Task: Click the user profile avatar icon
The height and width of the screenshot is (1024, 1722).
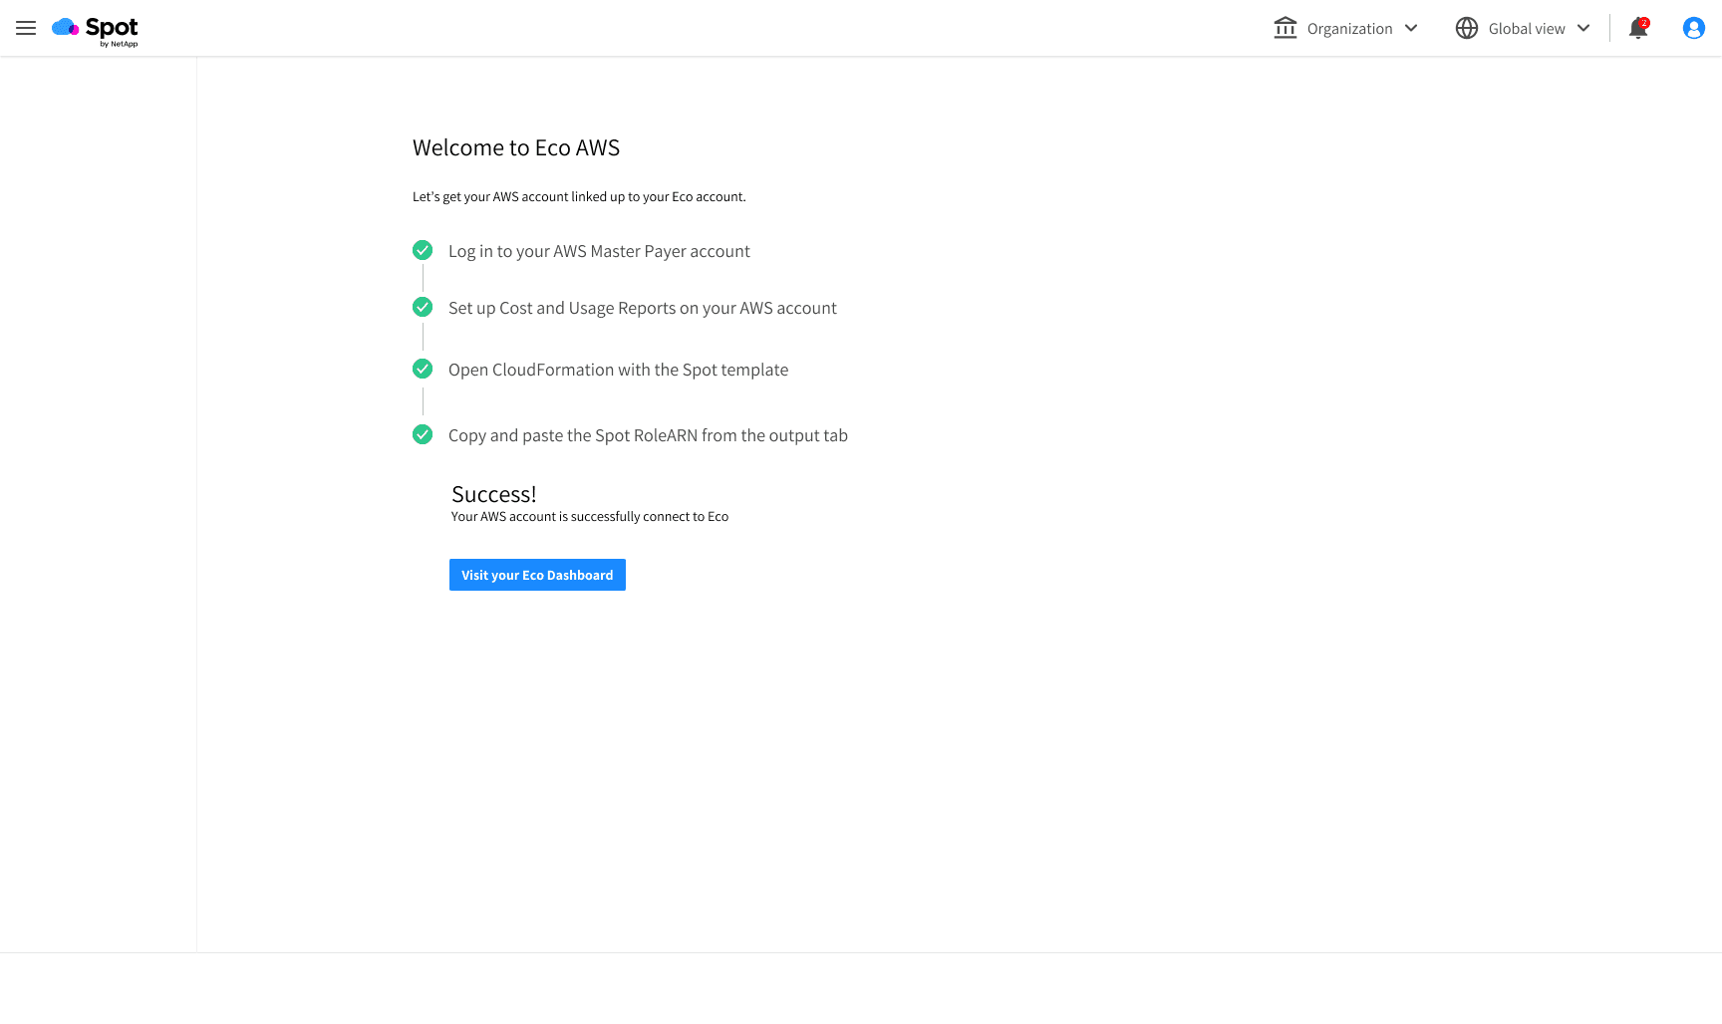Action: coord(1693,28)
